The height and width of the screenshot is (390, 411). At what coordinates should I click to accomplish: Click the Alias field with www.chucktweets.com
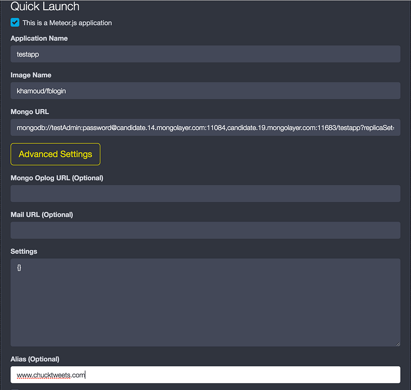205,375
